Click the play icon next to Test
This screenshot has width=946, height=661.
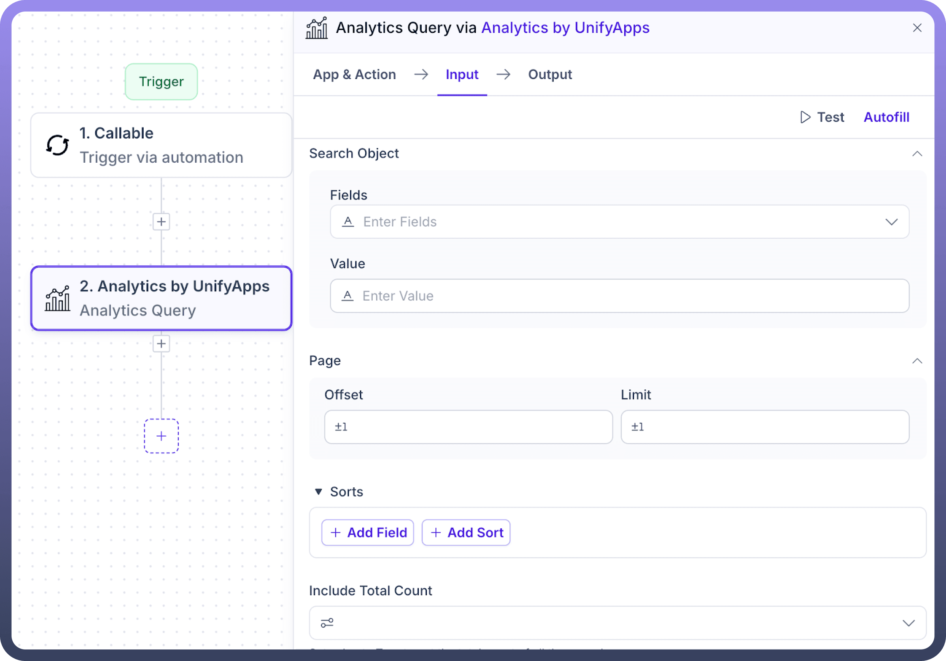[x=805, y=117]
